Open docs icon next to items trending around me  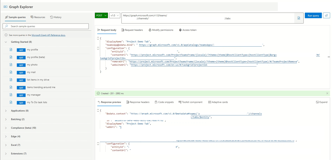11,87
